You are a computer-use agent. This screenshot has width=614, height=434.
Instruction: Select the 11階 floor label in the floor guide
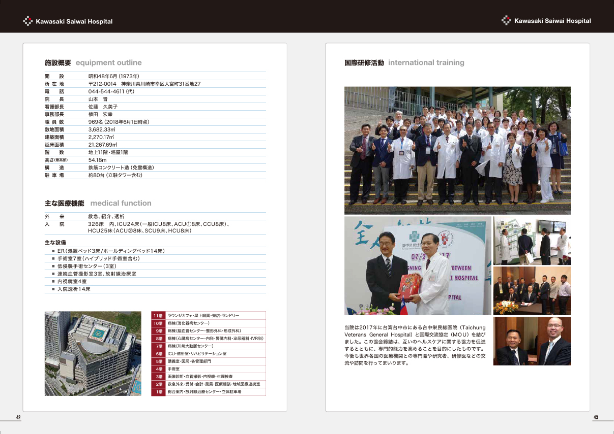pyautogui.click(x=158, y=315)
